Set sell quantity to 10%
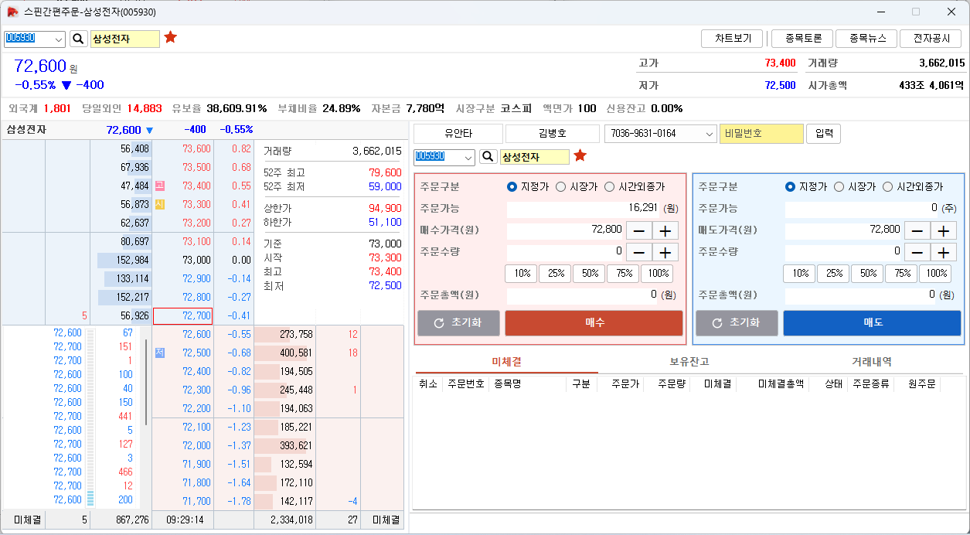This screenshot has height=535, width=970. click(800, 274)
